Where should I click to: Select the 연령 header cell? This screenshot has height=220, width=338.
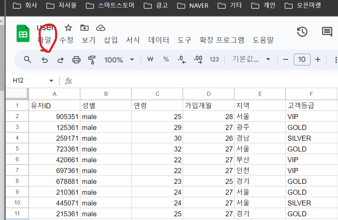pos(158,106)
